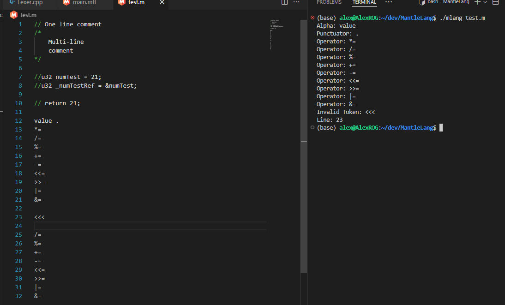Close the test.m editor tab

pyautogui.click(x=162, y=2)
